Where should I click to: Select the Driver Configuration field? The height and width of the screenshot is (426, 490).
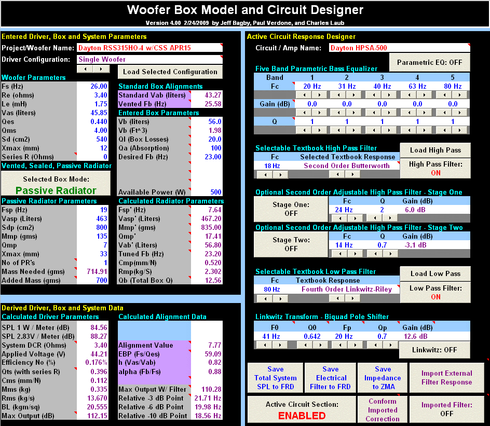tap(149, 59)
